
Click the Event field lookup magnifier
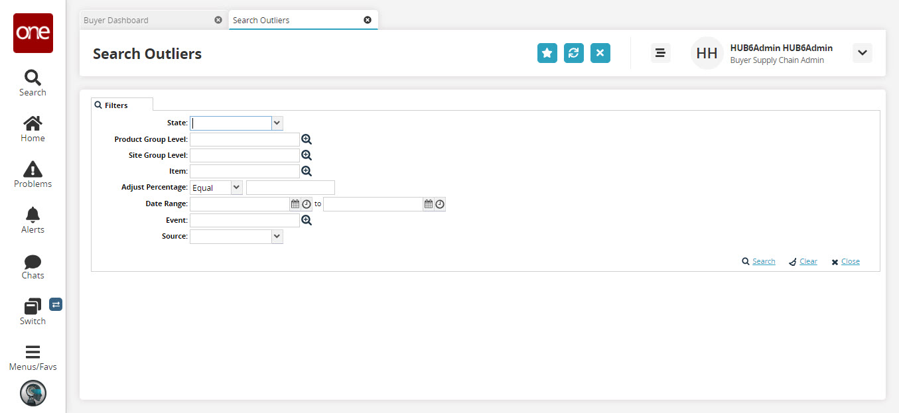307,220
